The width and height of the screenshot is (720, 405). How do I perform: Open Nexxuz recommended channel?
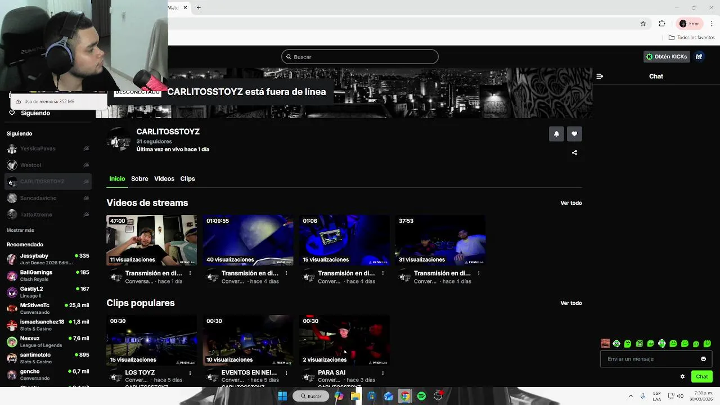coord(48,341)
